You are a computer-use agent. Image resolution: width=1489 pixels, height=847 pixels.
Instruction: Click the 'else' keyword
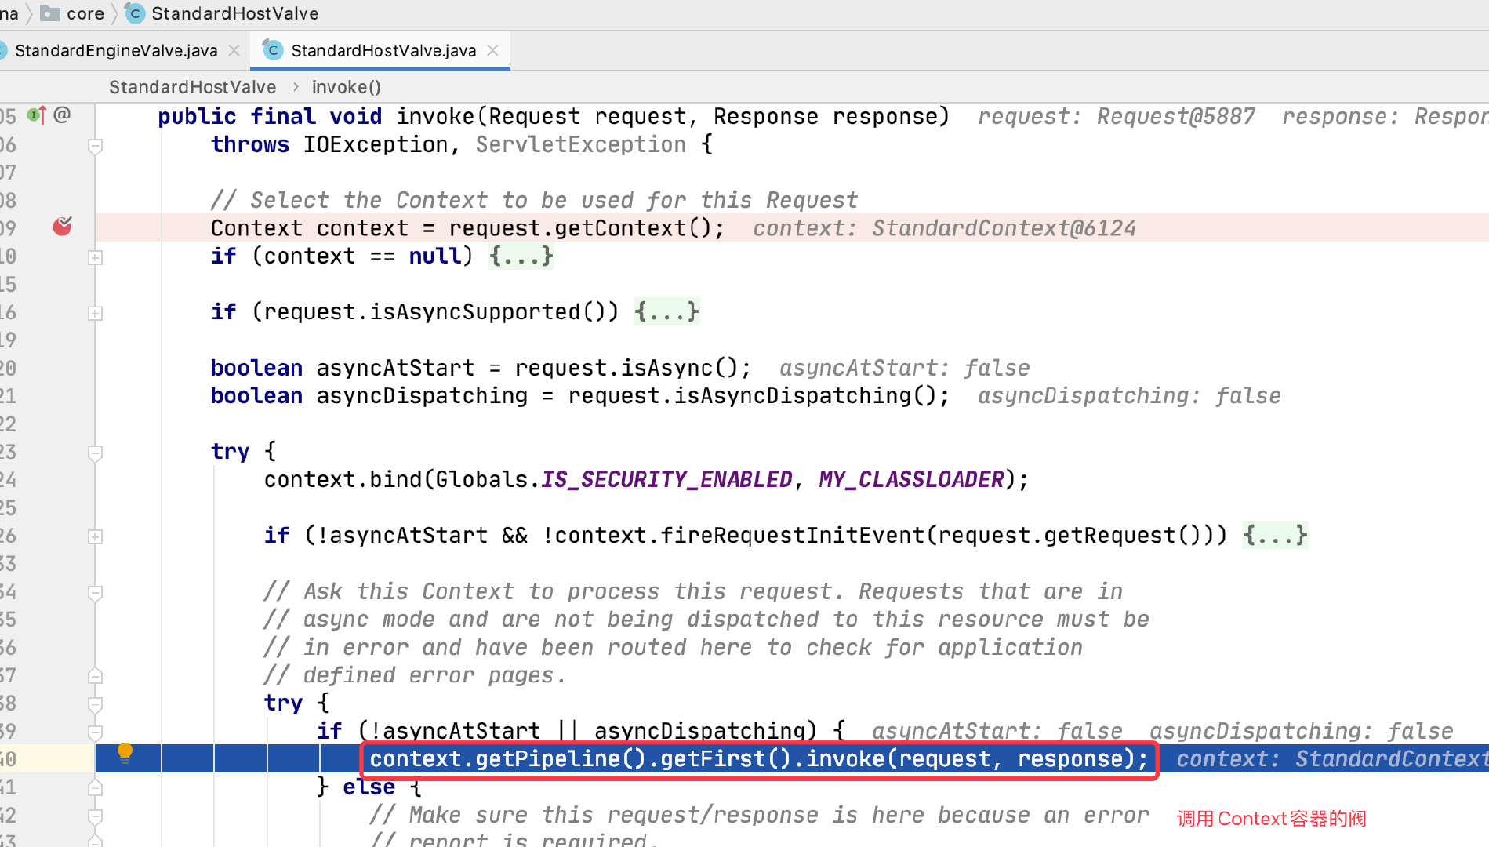click(x=369, y=787)
